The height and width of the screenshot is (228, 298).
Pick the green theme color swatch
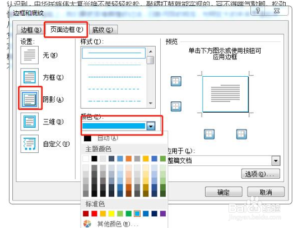pyautogui.click(x=163, y=159)
